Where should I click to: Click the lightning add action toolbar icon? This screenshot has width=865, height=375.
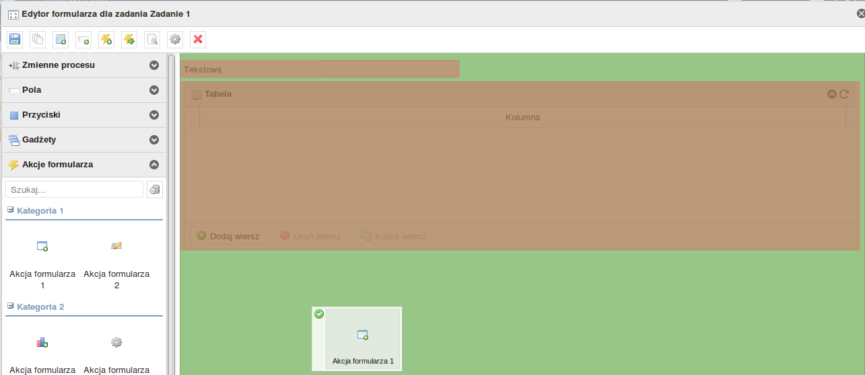point(106,40)
